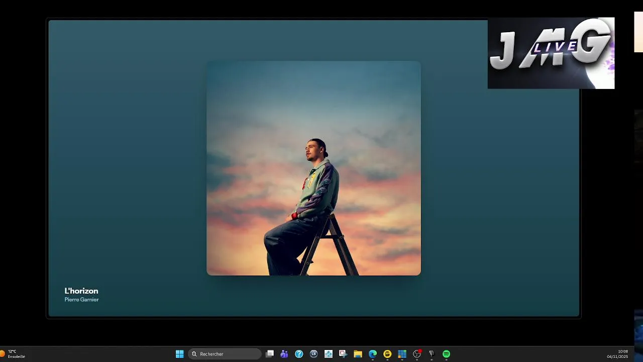Click the song title L'horizon

pos(81,291)
